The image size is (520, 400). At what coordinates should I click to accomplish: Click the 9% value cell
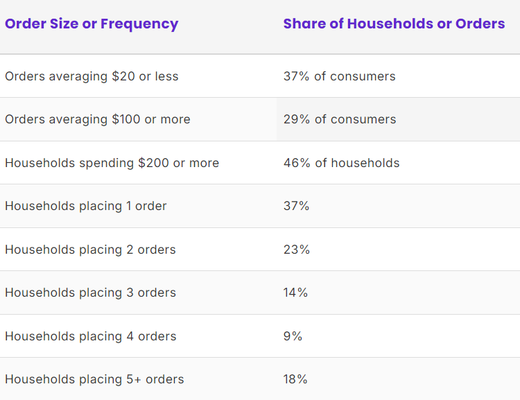coord(293,336)
